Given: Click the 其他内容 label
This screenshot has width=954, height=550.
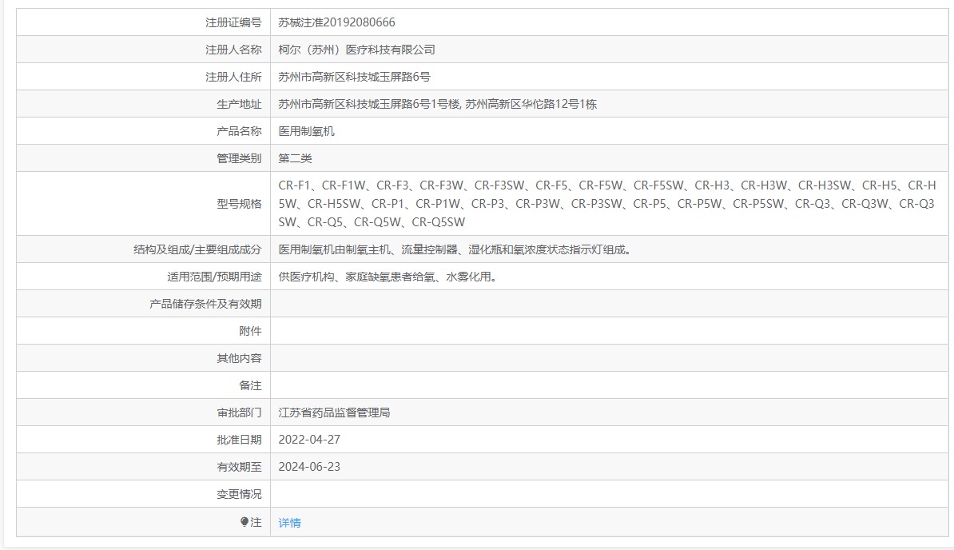Looking at the screenshot, I should (239, 358).
